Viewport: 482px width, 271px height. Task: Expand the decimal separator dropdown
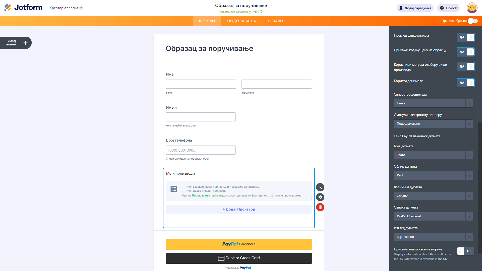click(433, 103)
